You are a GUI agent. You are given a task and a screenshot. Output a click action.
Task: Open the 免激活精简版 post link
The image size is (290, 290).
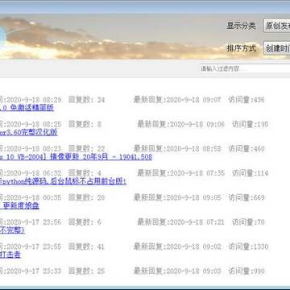click(x=27, y=108)
